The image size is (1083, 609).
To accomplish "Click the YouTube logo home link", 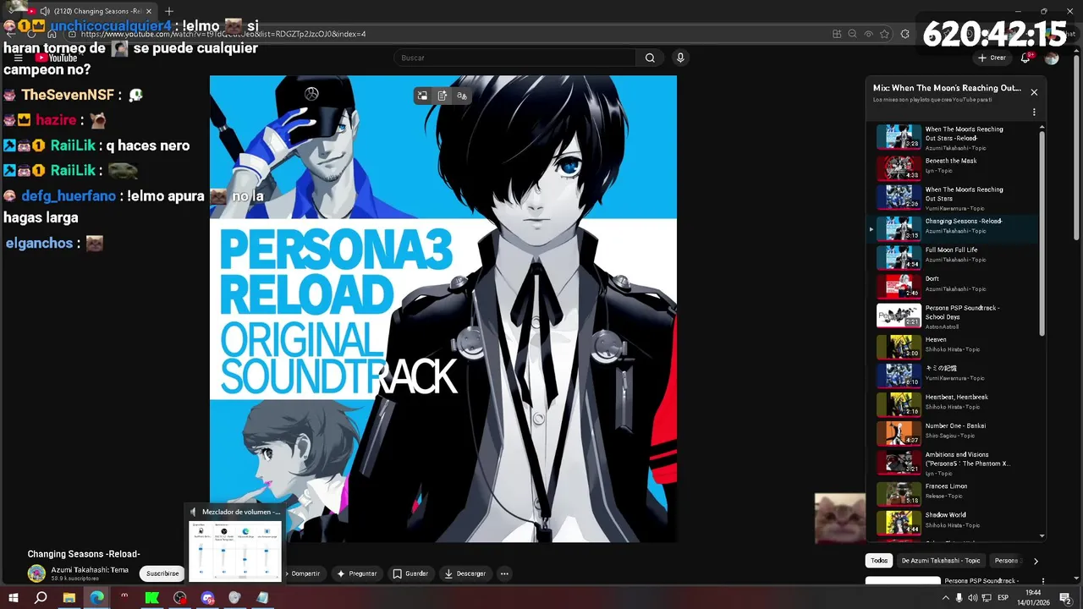I will pos(57,58).
